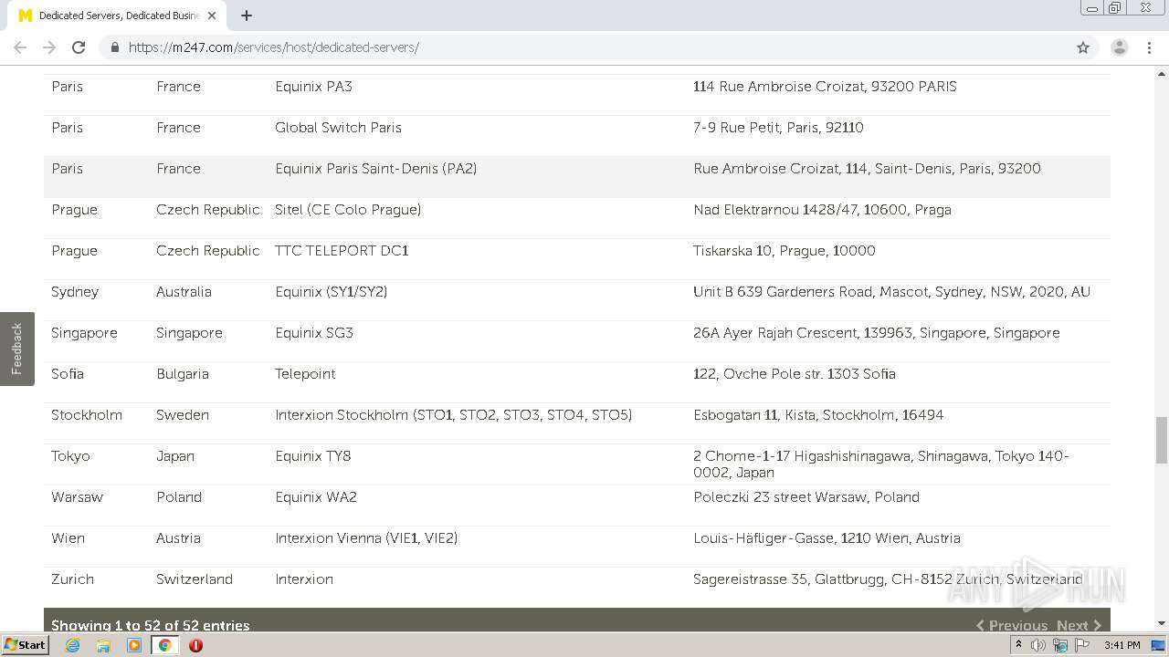Select 'Equinix PA3' cell
Screen dimensions: 1169x657
coord(313,87)
